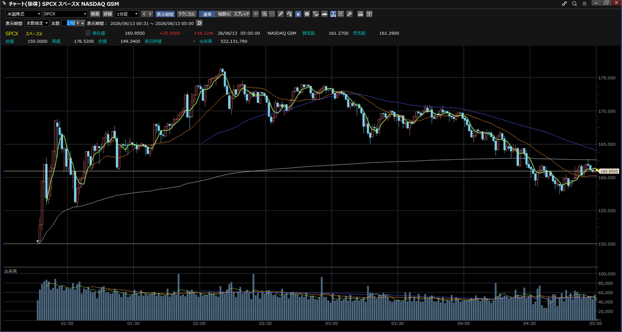Open the テクニカル indicators button
This screenshot has width=622, height=332.
[x=187, y=14]
